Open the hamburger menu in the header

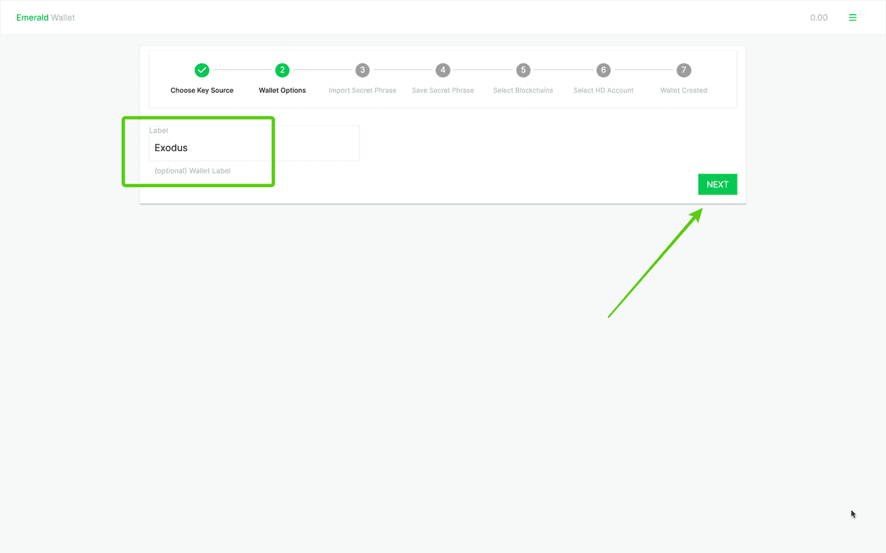click(x=853, y=18)
